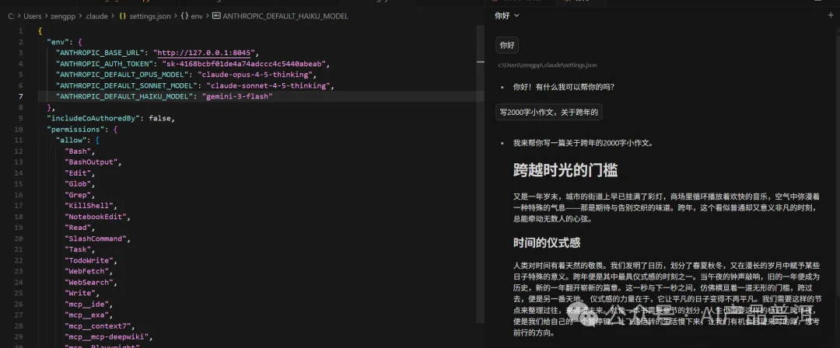Screen dimensions: 840x348
Task: Click the "Grep" permission entry
Action: (78, 195)
